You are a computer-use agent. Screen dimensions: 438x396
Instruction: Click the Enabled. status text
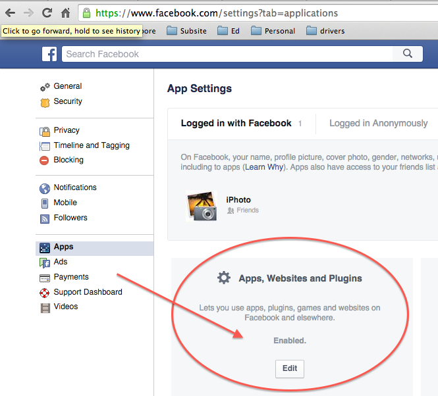tap(290, 341)
